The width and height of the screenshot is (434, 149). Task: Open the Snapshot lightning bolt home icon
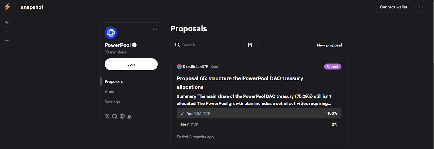pos(7,7)
